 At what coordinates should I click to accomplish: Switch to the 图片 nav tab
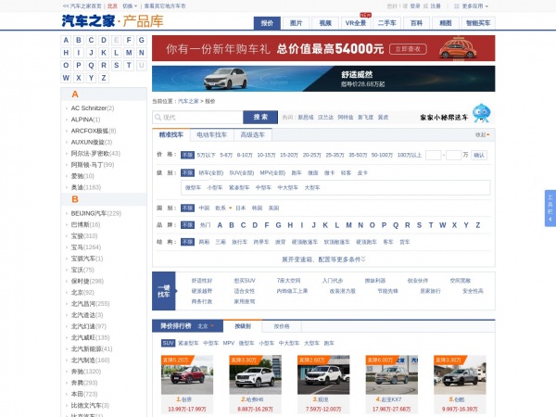(x=297, y=23)
